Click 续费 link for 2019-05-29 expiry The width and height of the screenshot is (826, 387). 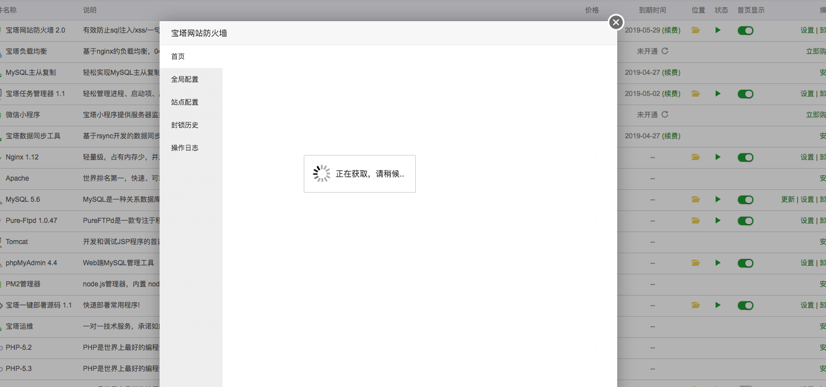[x=672, y=30]
